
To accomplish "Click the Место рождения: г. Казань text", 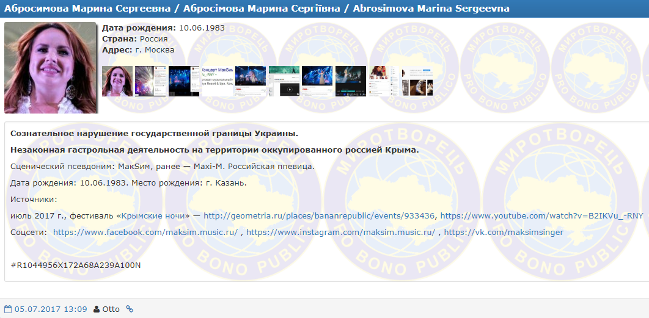I will 189,182.
